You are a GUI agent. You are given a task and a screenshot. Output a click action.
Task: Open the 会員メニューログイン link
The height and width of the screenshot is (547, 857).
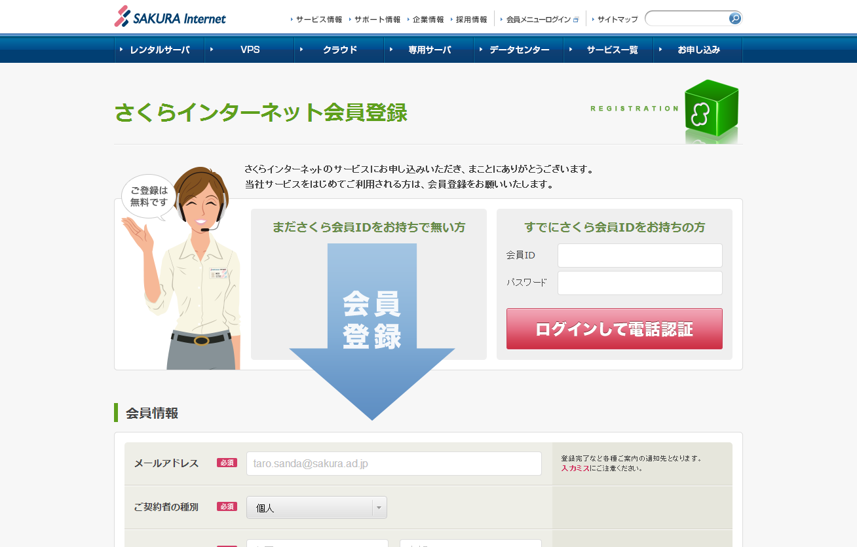click(x=539, y=20)
